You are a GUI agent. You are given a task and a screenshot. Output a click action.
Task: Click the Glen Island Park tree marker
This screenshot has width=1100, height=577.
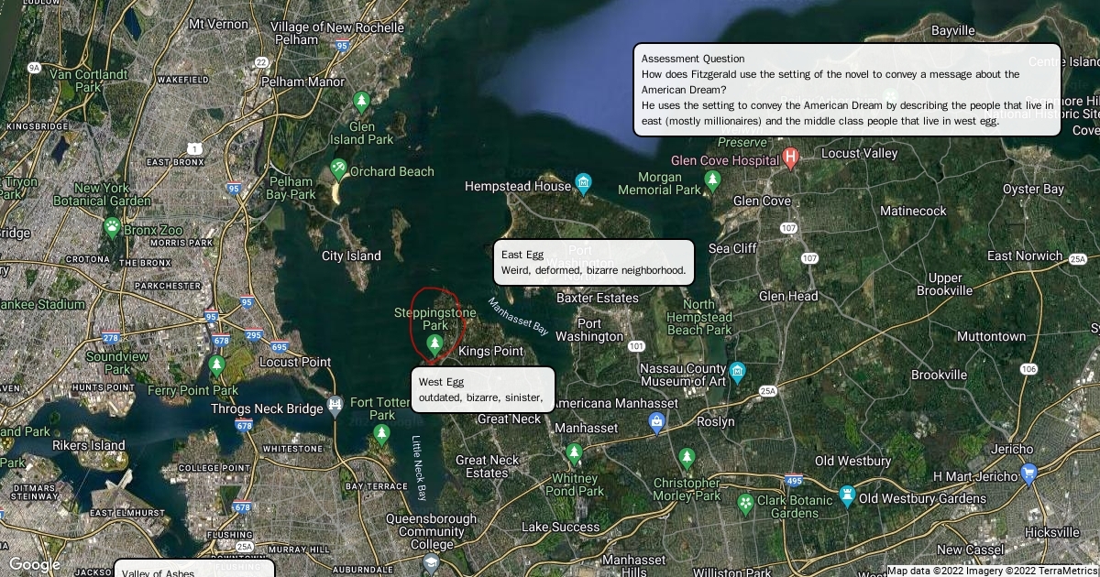(362, 100)
